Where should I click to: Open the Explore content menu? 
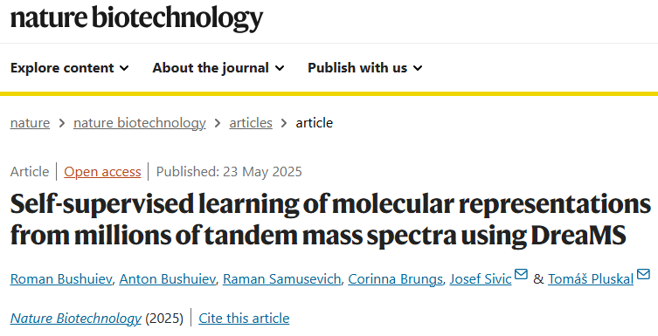click(x=69, y=68)
